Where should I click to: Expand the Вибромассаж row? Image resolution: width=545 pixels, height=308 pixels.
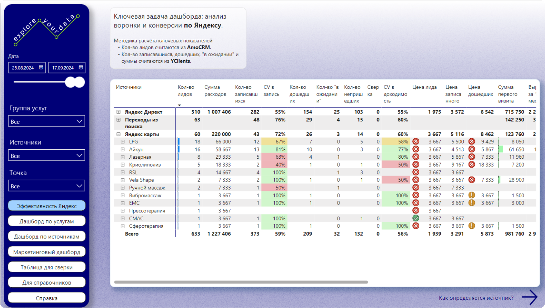click(123, 196)
